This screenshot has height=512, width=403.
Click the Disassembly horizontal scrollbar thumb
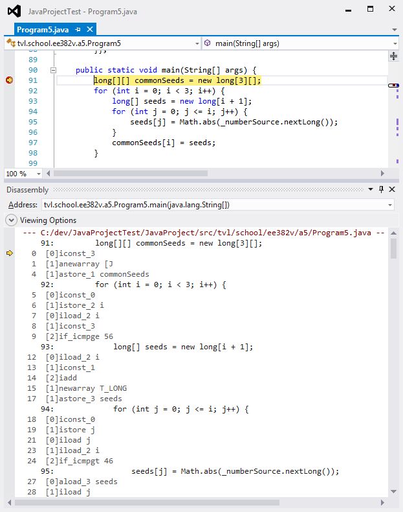[x=147, y=502]
